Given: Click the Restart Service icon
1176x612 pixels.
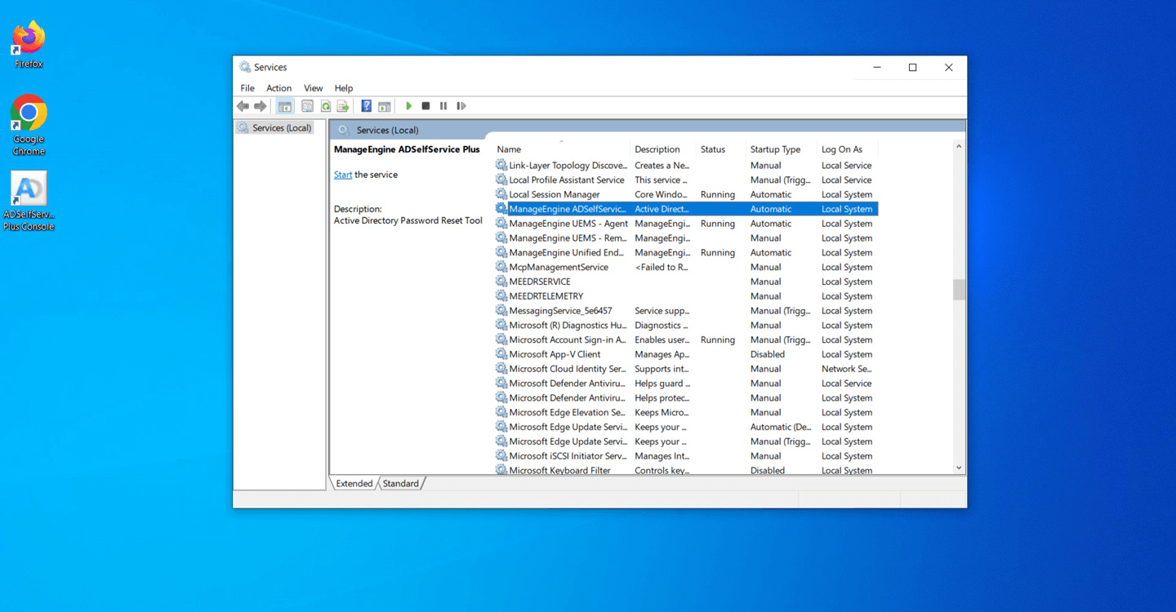Looking at the screenshot, I should [x=461, y=105].
